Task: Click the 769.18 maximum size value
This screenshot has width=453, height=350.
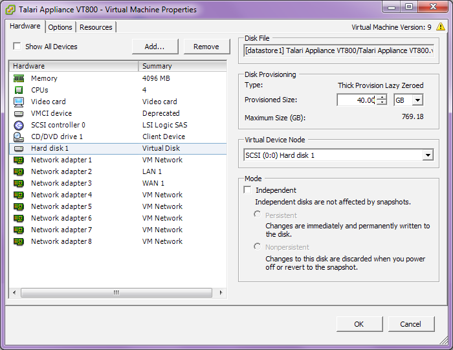Action: click(x=413, y=116)
